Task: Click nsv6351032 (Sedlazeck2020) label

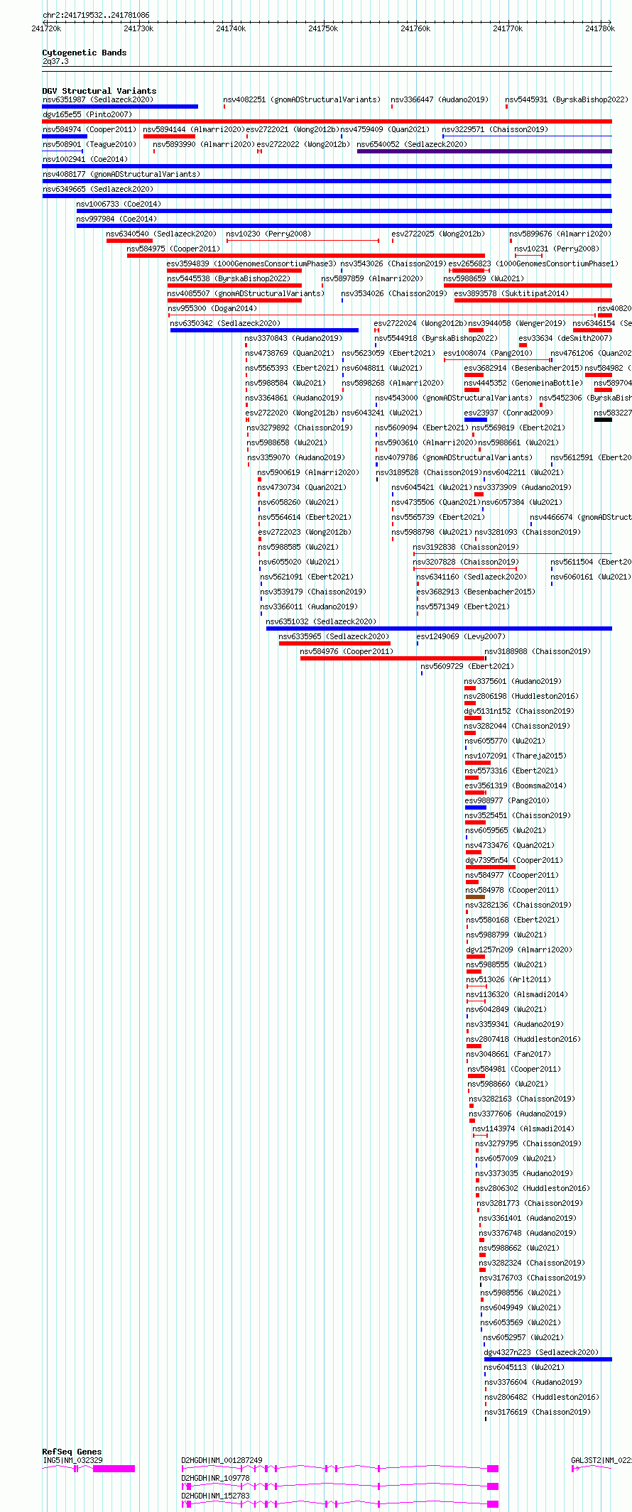Action: click(322, 621)
